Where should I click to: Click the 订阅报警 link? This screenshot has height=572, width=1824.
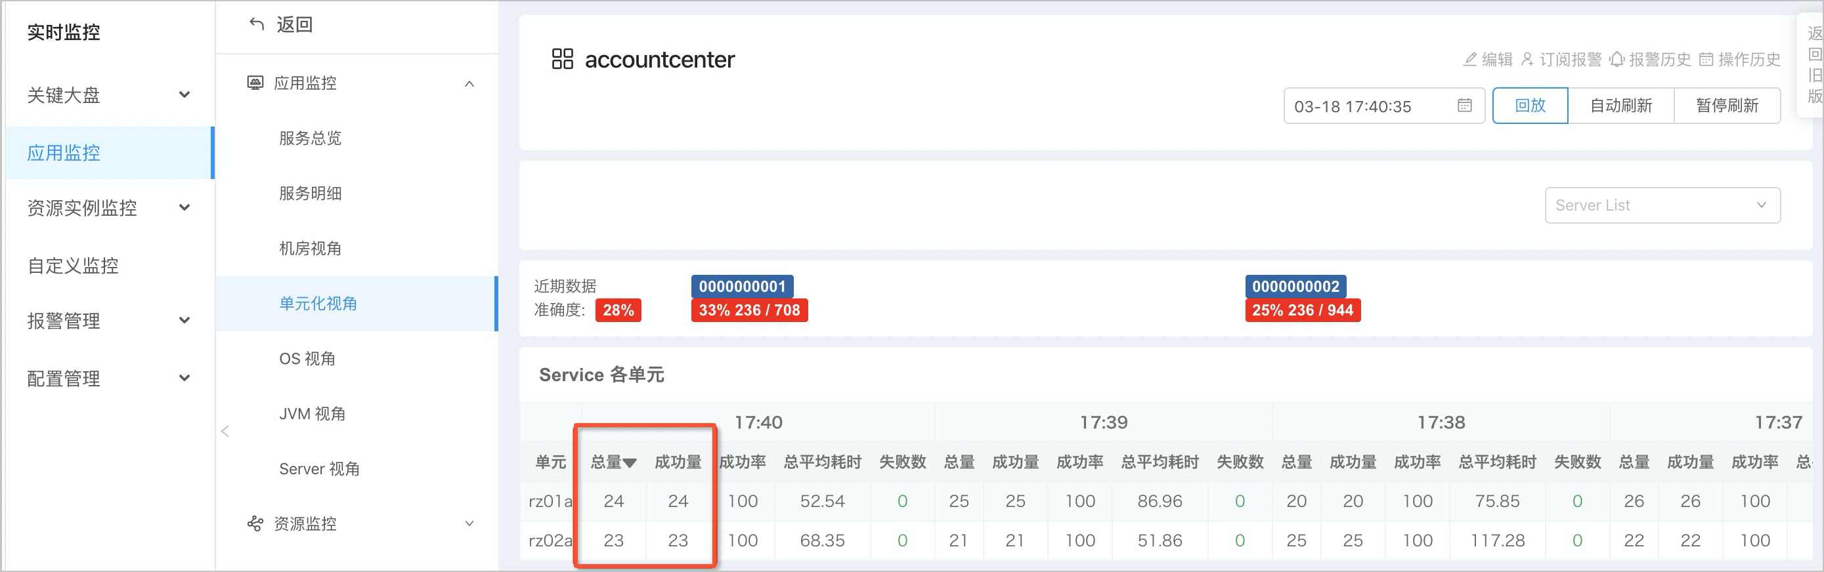click(1571, 60)
